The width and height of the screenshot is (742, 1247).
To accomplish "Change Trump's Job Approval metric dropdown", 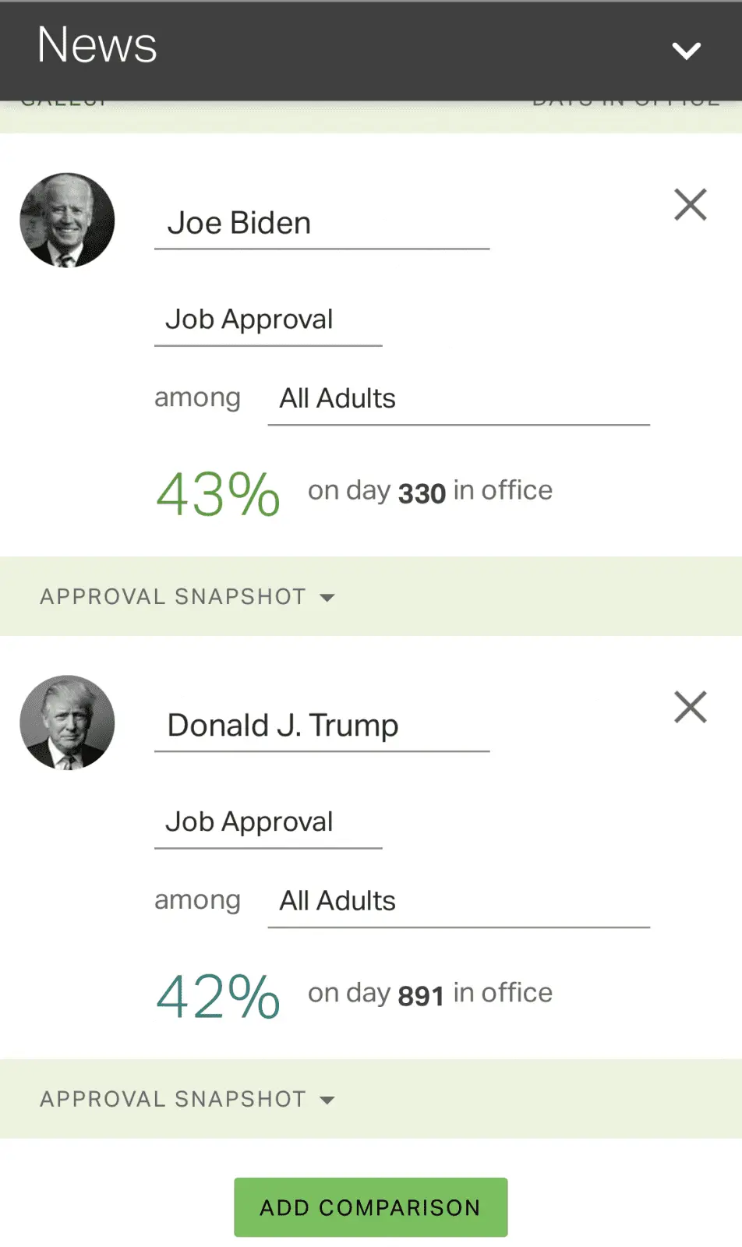I will point(267,823).
